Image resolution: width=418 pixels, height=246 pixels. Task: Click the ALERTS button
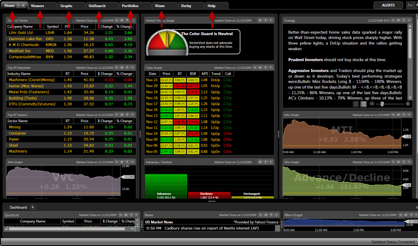[388, 6]
